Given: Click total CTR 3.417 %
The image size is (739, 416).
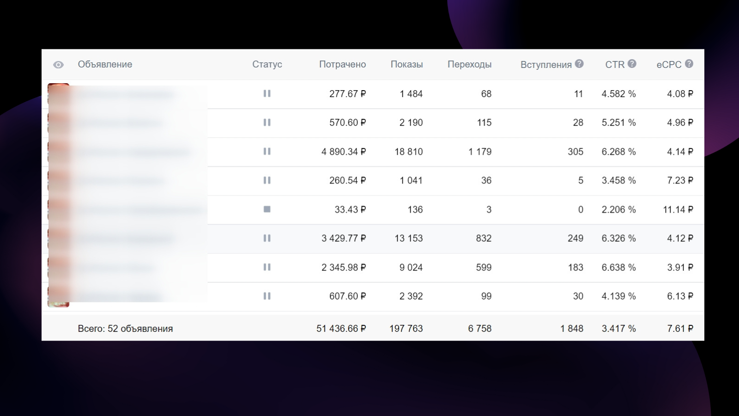Looking at the screenshot, I should [618, 329].
